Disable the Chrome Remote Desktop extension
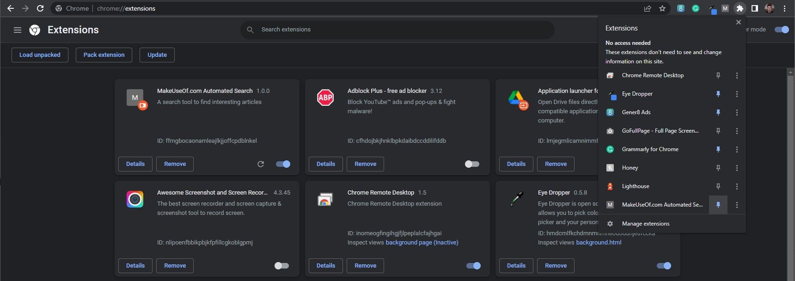Screen dimensions: 795x281 point(473,266)
